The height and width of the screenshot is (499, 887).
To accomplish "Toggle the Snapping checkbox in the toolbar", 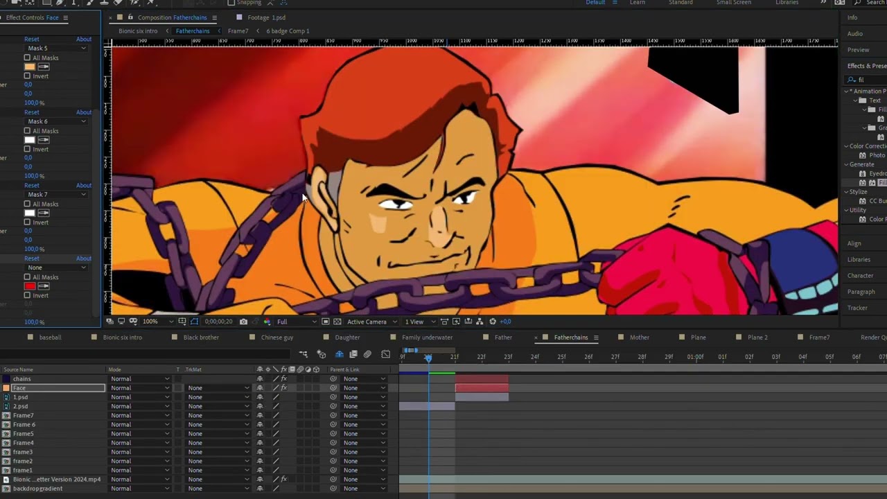I will (x=231, y=3).
